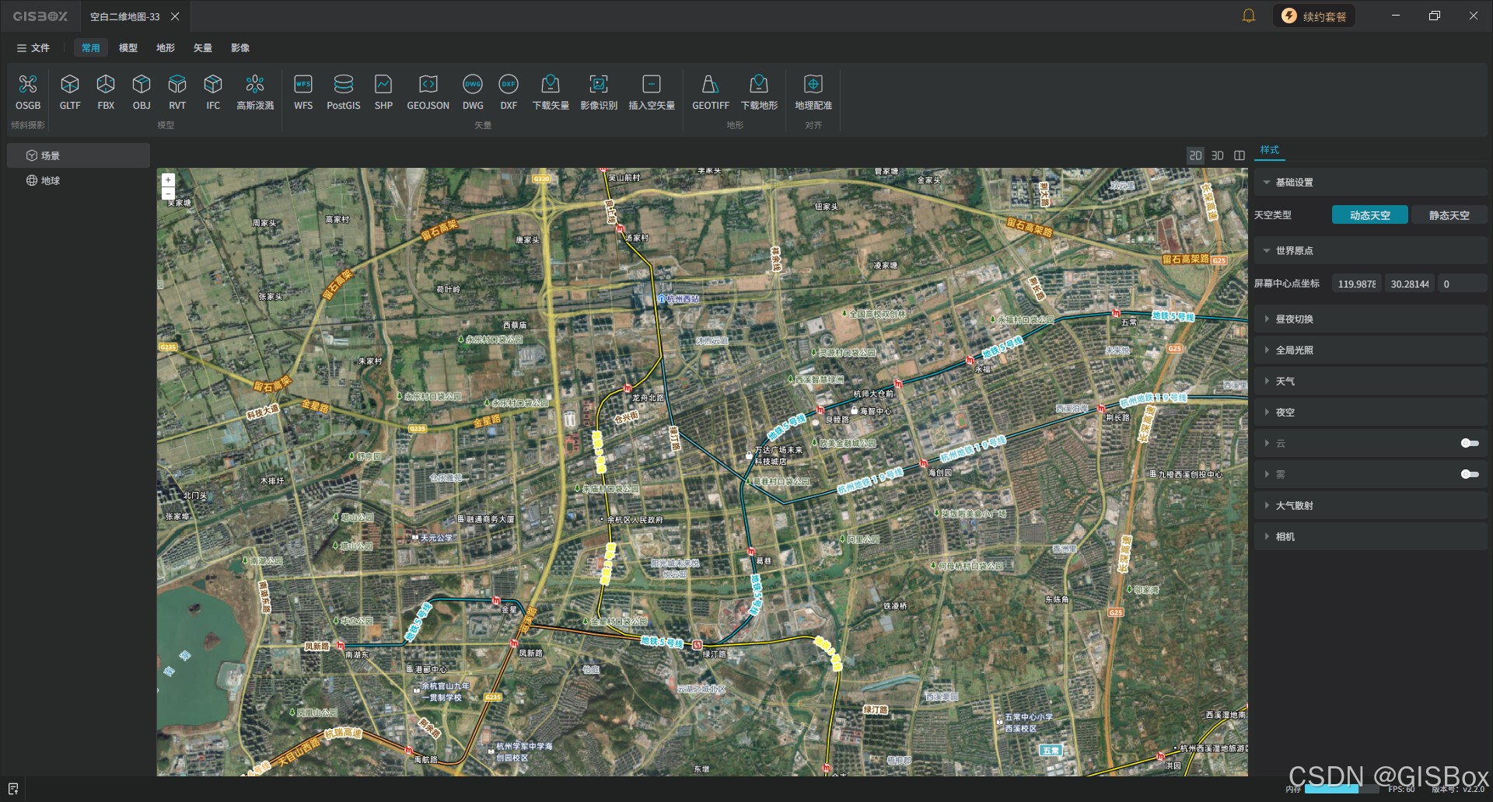Screen dimensions: 1493x802
Task: Launch the 影像识别 image recognition tool
Action: pyautogui.click(x=599, y=92)
